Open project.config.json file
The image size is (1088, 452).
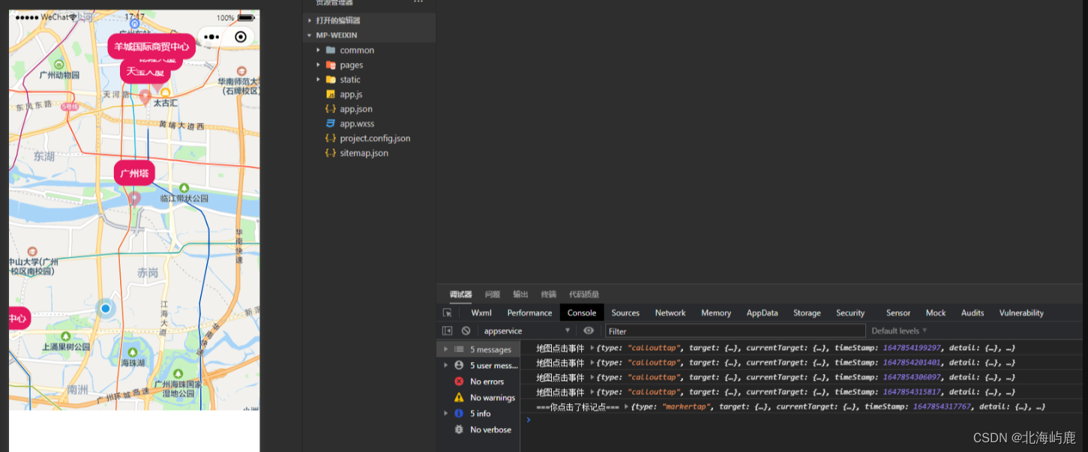click(x=375, y=139)
